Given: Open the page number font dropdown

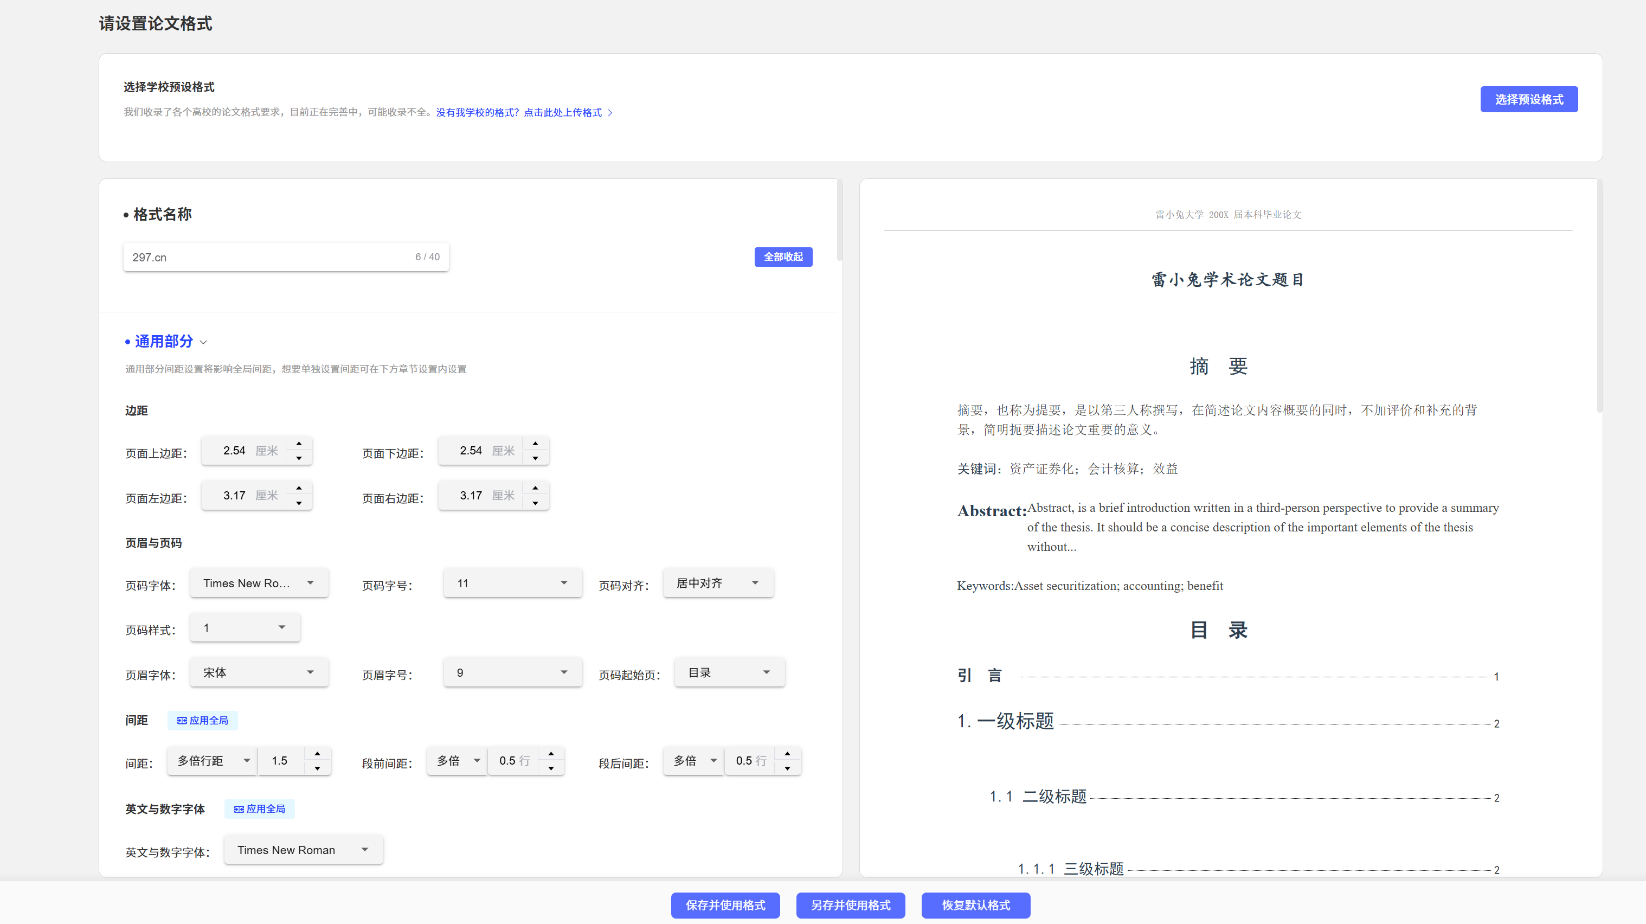Looking at the screenshot, I should pos(259,583).
